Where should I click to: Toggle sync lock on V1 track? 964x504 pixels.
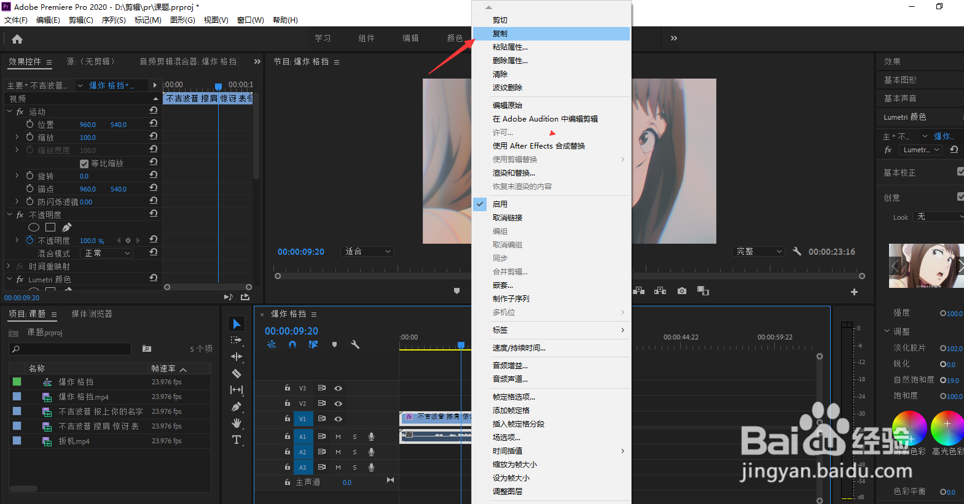pos(321,419)
